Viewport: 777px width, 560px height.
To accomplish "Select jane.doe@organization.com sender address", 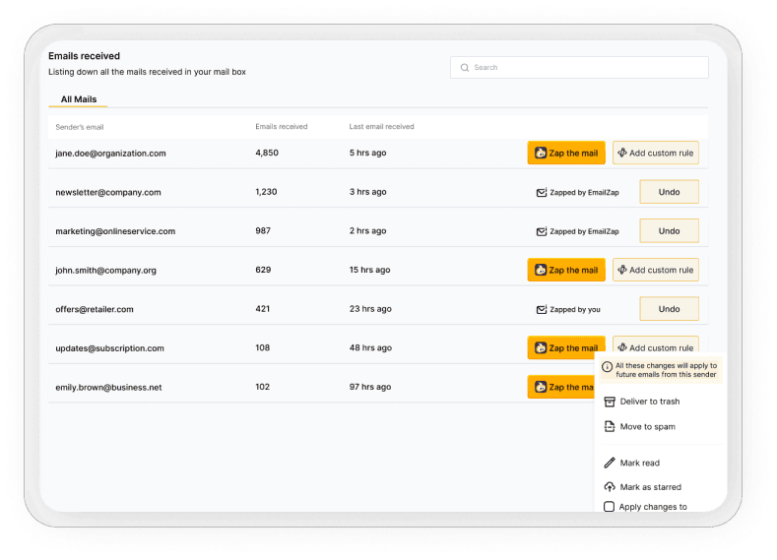I will pos(110,154).
